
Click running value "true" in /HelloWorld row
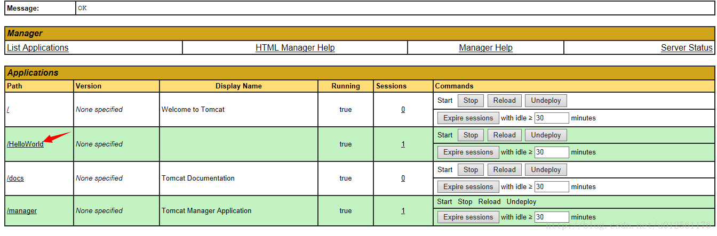coord(346,144)
